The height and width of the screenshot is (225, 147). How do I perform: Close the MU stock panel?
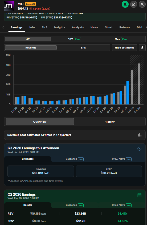coord(142,4)
